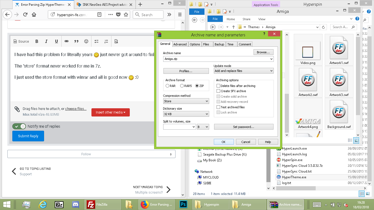Click inside the Amiga.zip archive name field

216,59
